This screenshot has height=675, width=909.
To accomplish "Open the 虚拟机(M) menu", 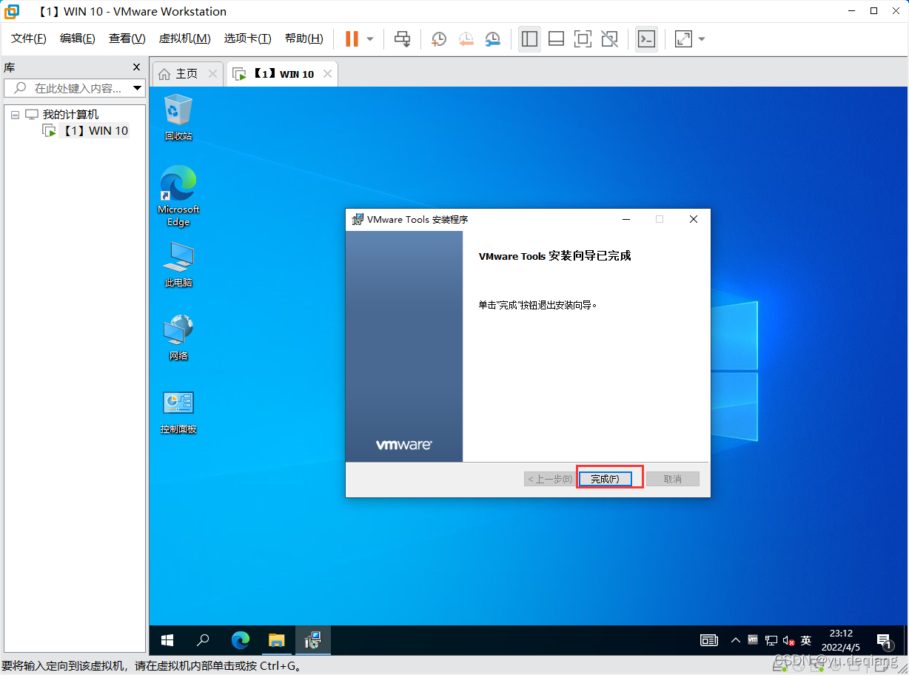I will (184, 38).
